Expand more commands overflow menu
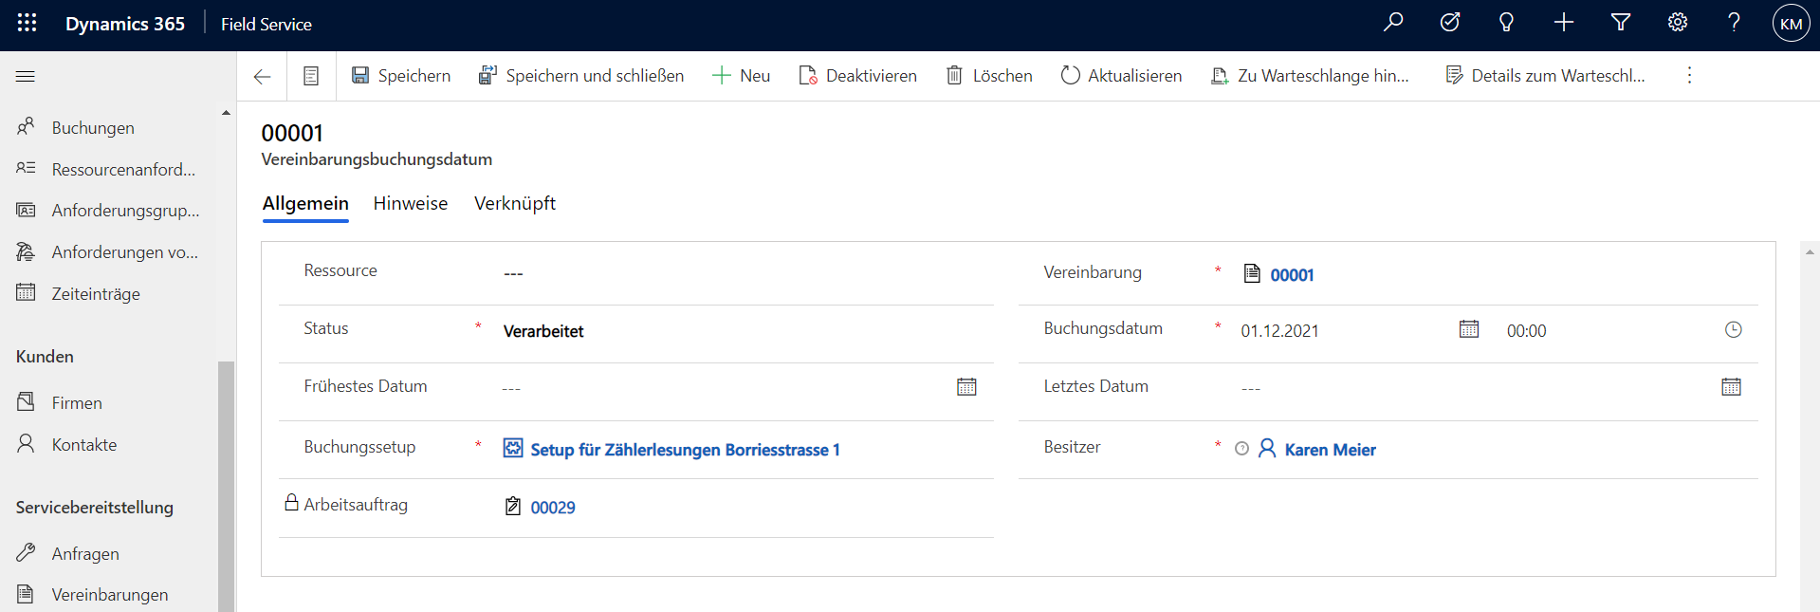The image size is (1820, 612). [1689, 76]
